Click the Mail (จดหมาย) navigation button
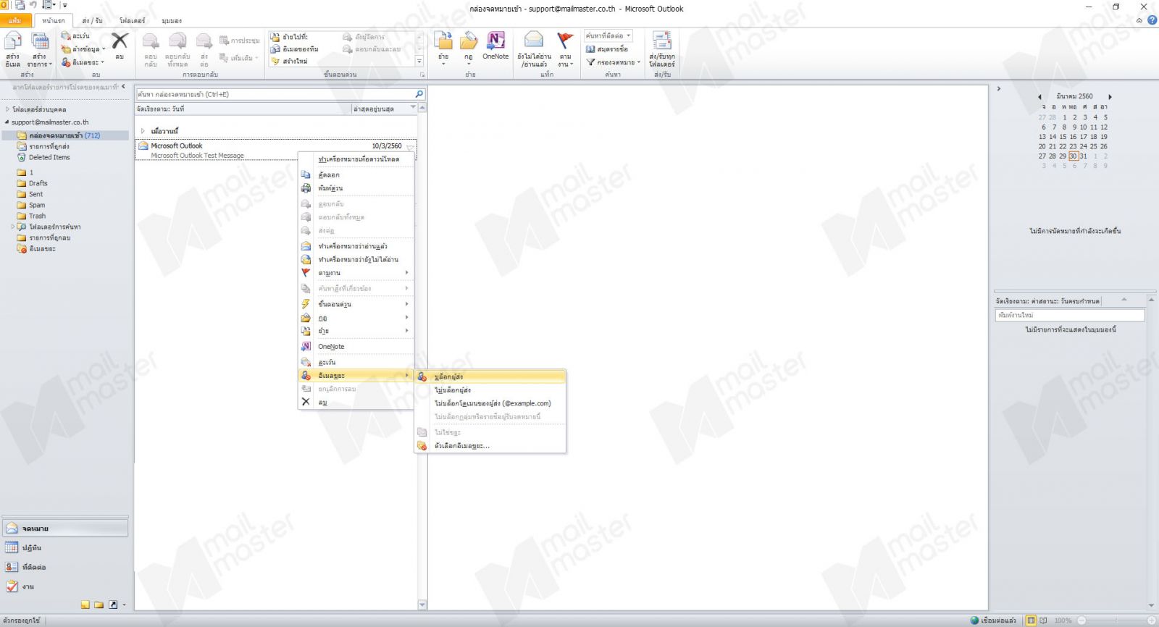Viewport: 1159px width, 627px height. pyautogui.click(x=65, y=529)
